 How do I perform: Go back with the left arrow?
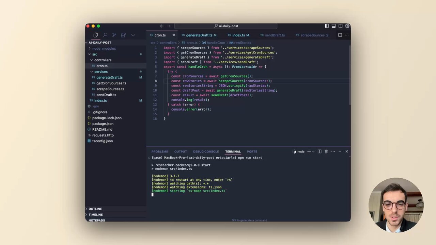(162, 26)
